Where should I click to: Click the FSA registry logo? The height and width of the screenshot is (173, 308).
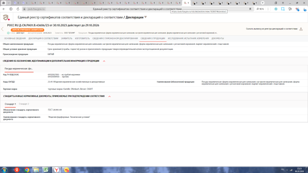point(6,17)
